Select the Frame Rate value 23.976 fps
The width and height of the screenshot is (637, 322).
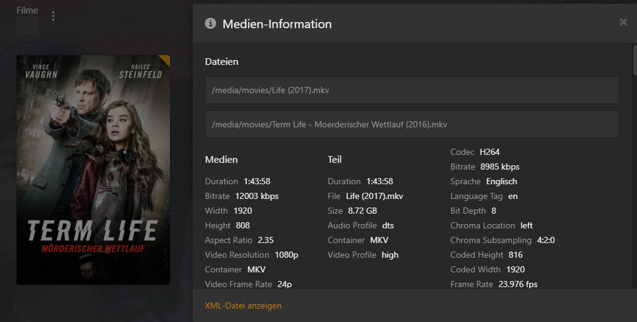pyautogui.click(x=518, y=284)
